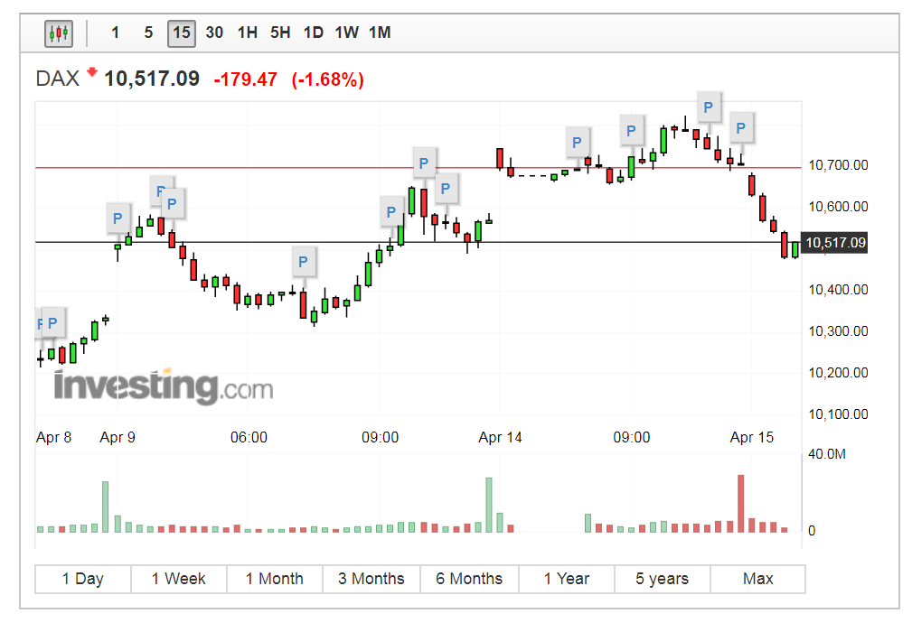Select the P marker above the post-06:00 dip
Viewport: 912px width, 623px height.
303,263
